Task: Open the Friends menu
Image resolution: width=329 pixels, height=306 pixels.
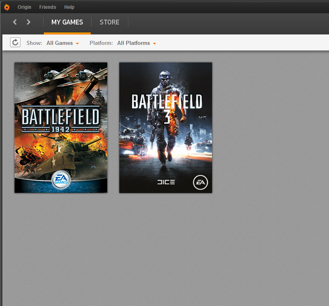Action: (x=48, y=7)
